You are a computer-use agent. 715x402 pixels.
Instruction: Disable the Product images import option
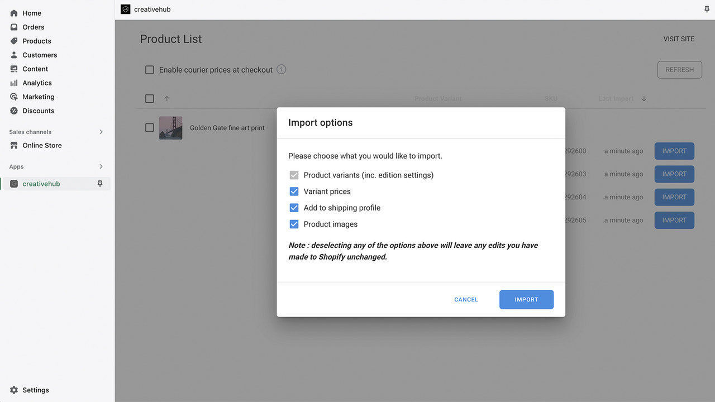pos(294,224)
